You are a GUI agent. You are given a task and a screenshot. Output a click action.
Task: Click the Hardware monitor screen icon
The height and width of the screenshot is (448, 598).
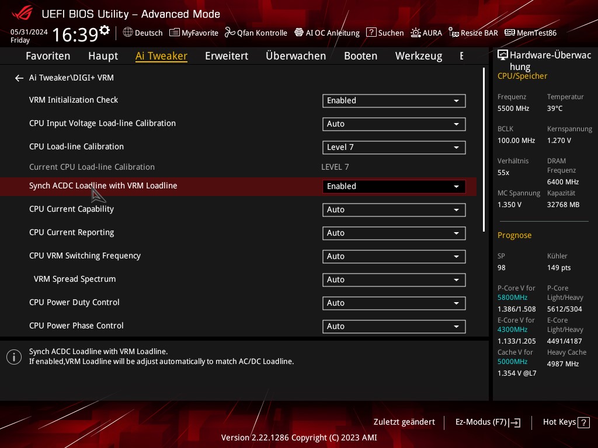pyautogui.click(x=503, y=55)
